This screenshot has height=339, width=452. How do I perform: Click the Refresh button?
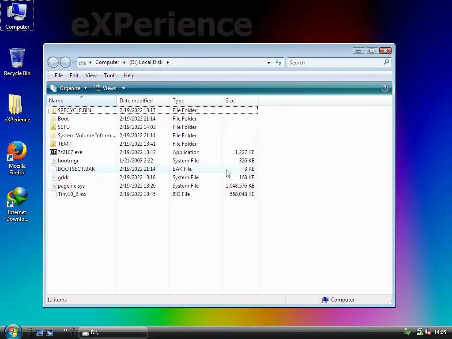[279, 62]
